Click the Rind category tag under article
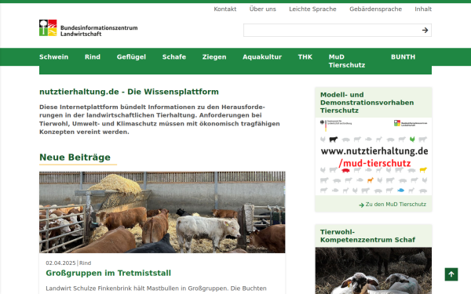471x294 pixels. pyautogui.click(x=85, y=263)
